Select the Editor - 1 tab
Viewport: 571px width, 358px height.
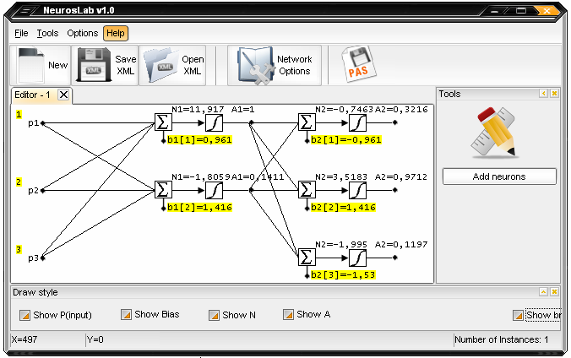click(x=33, y=95)
